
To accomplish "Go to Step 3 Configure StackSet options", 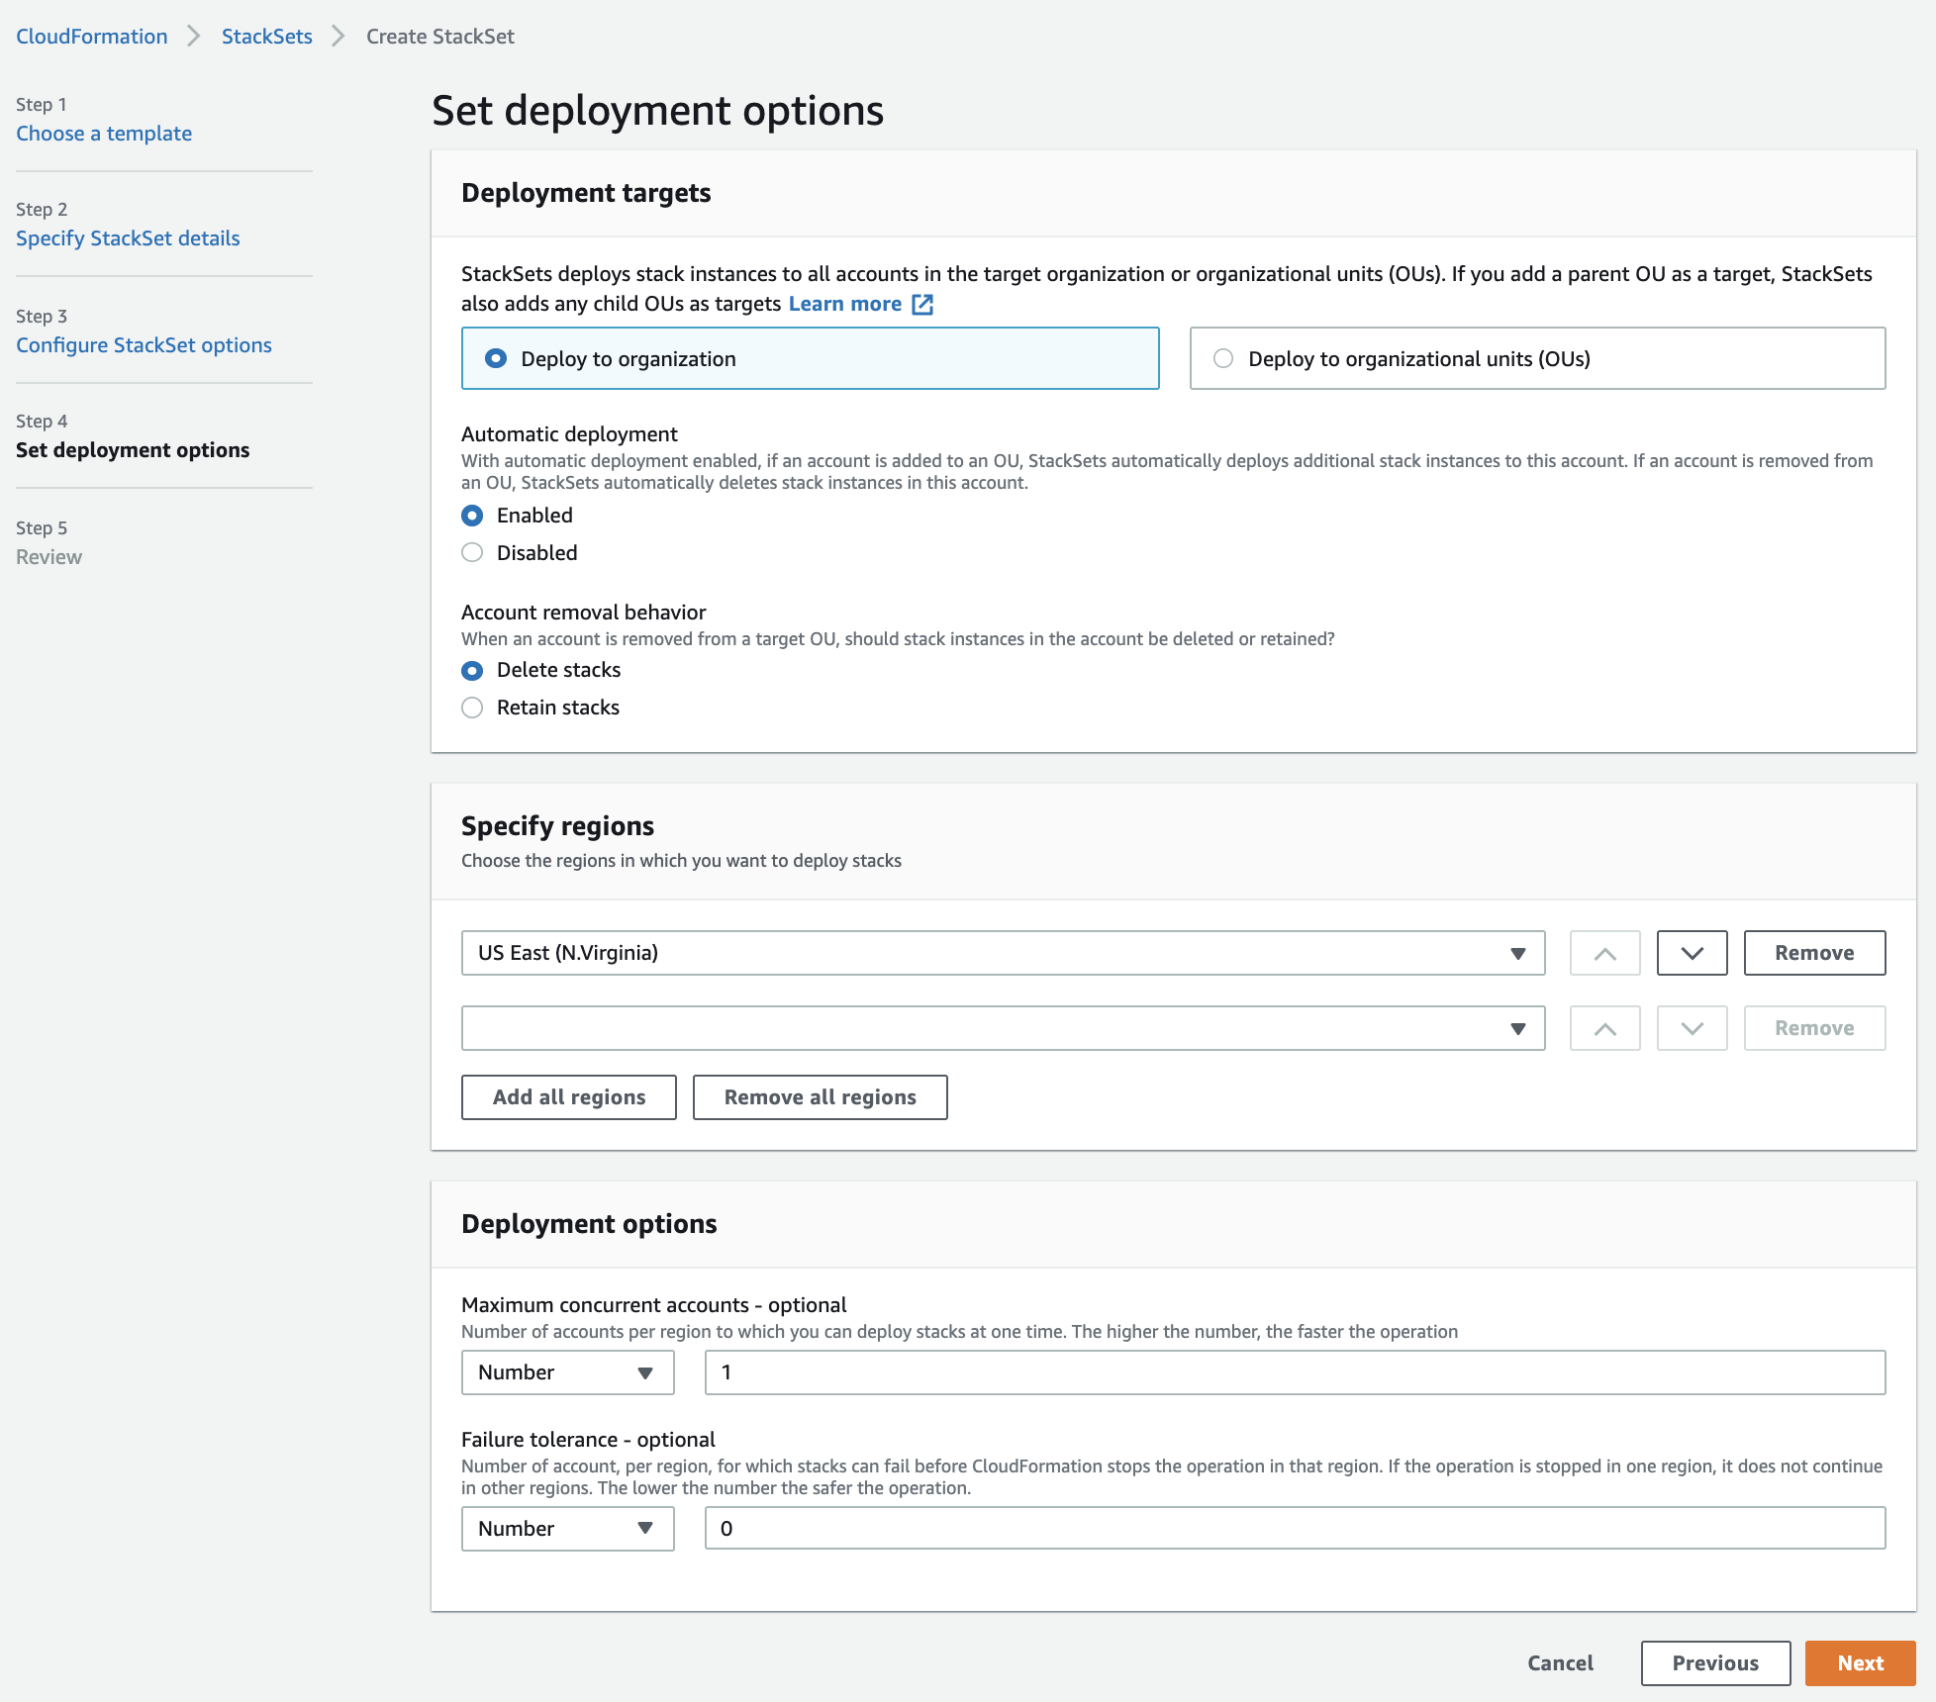I will point(144,345).
